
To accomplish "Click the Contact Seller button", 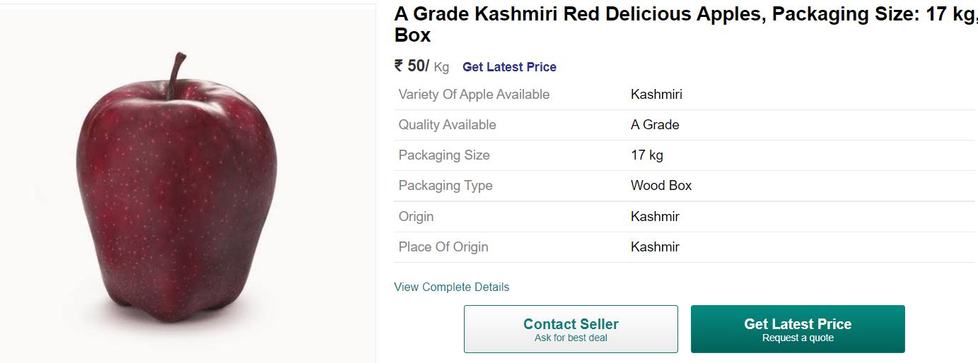I will pos(571,329).
